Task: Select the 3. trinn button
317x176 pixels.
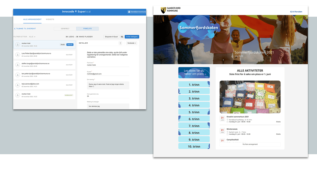Action: (194, 98)
